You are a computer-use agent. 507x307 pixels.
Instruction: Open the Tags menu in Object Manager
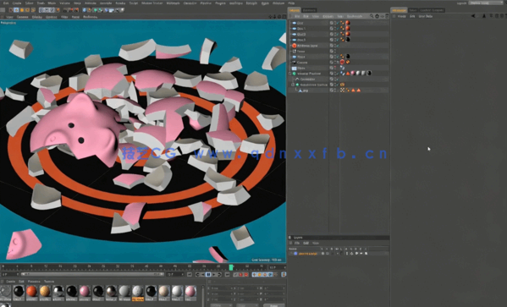point(340,16)
